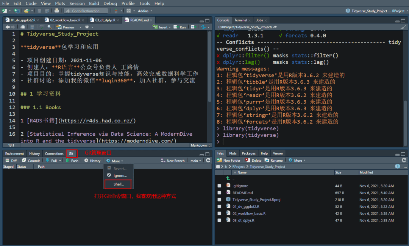Click the Go to next chunk icon
The image size is (409, 246).
tap(193, 27)
